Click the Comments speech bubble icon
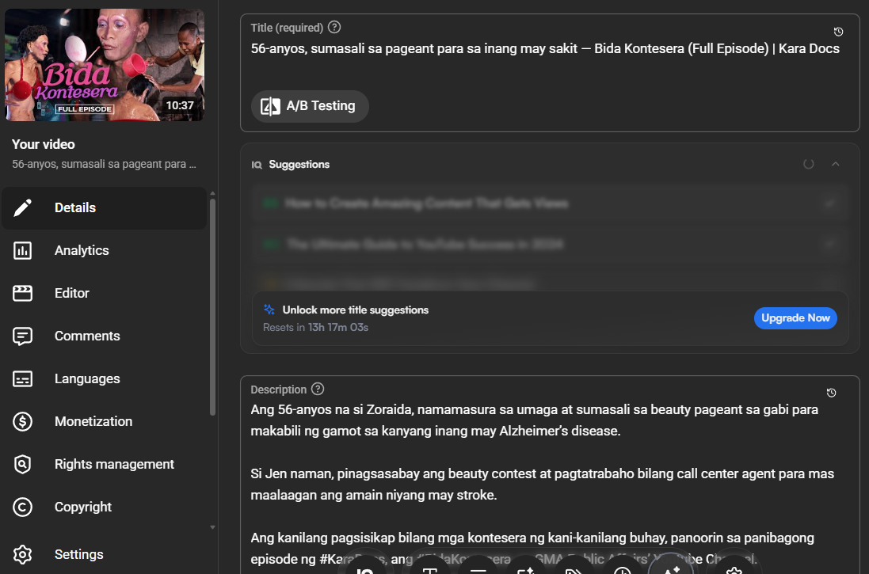This screenshot has height=574, width=869. click(x=22, y=336)
